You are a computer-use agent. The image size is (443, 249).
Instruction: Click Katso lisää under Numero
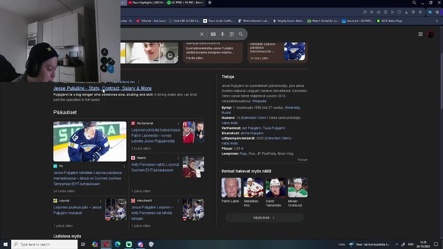click(x=229, y=123)
